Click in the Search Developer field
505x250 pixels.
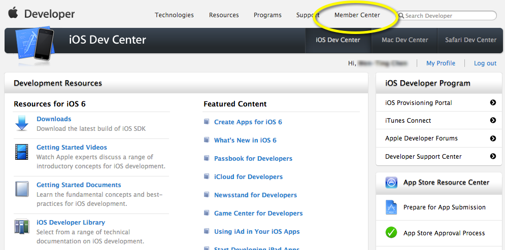point(447,15)
